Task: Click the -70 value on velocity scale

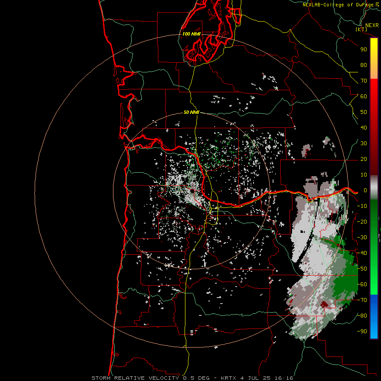Action: click(x=362, y=300)
